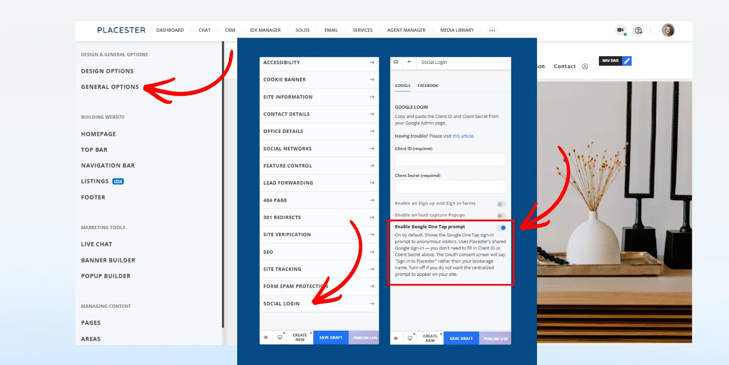
Task: Click Save Draft in Social Login panel
Action: point(461,338)
